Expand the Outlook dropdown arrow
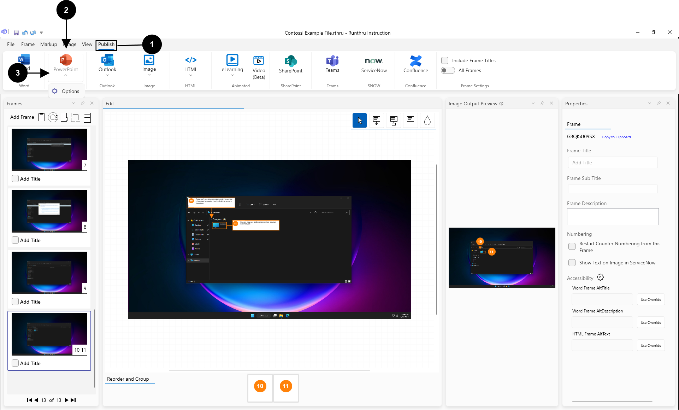 (107, 75)
